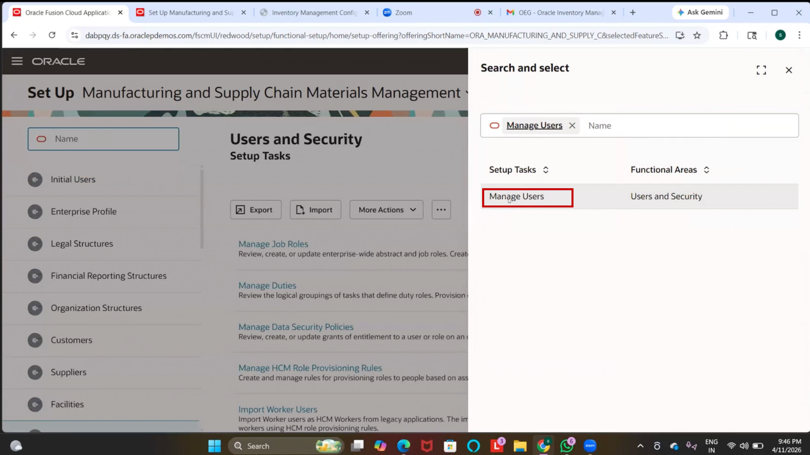Switch to the Zoom browser tab

click(x=437, y=13)
